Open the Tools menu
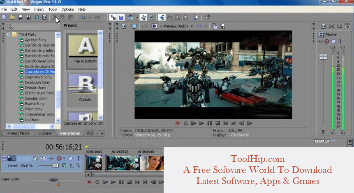 pos(53,9)
